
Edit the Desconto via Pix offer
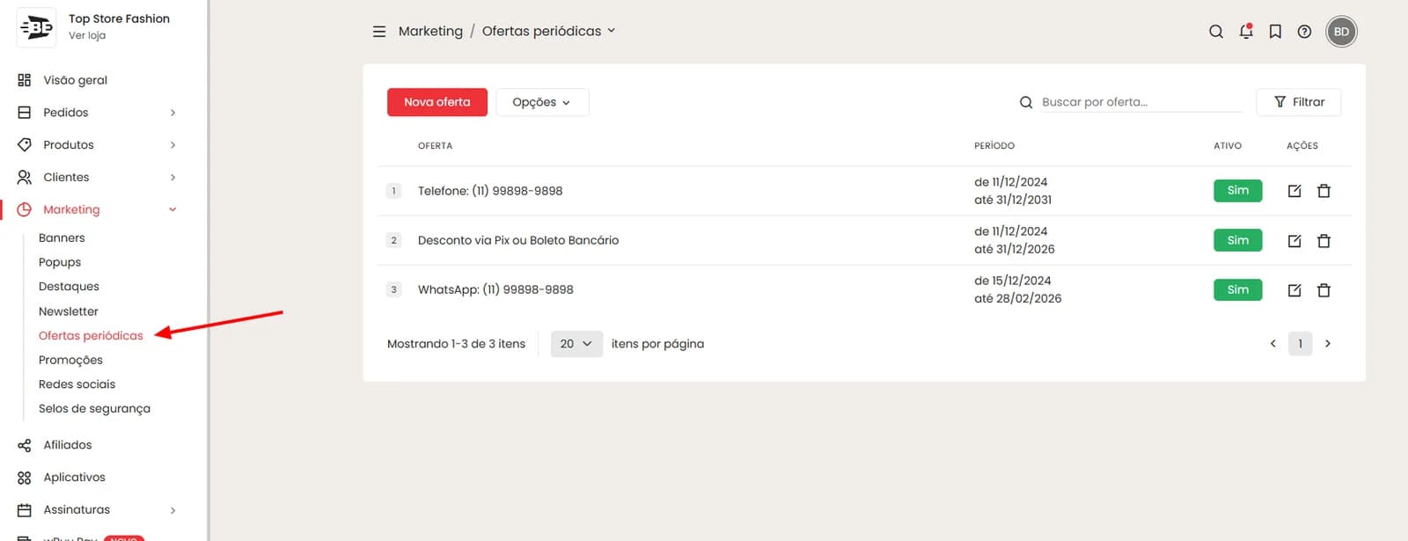click(1294, 241)
